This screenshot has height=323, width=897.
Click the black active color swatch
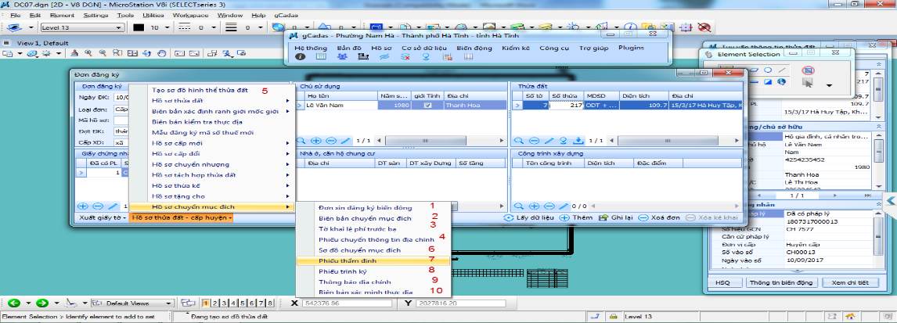point(139,27)
